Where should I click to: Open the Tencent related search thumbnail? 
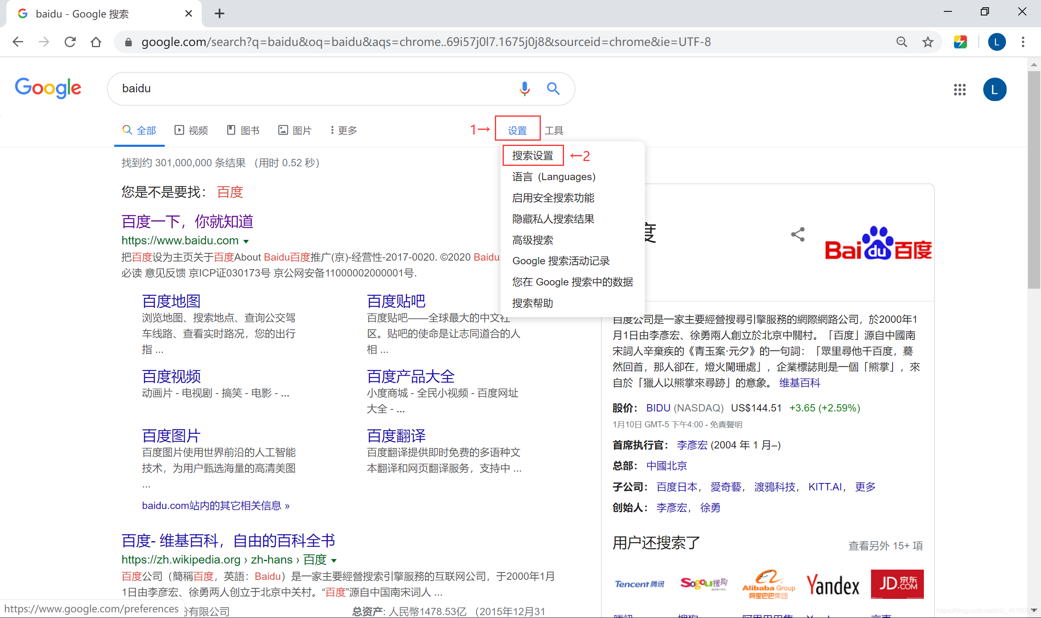pyautogui.click(x=639, y=584)
